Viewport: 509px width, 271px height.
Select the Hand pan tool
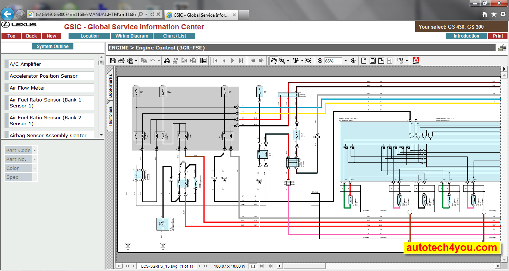[x=274, y=61]
